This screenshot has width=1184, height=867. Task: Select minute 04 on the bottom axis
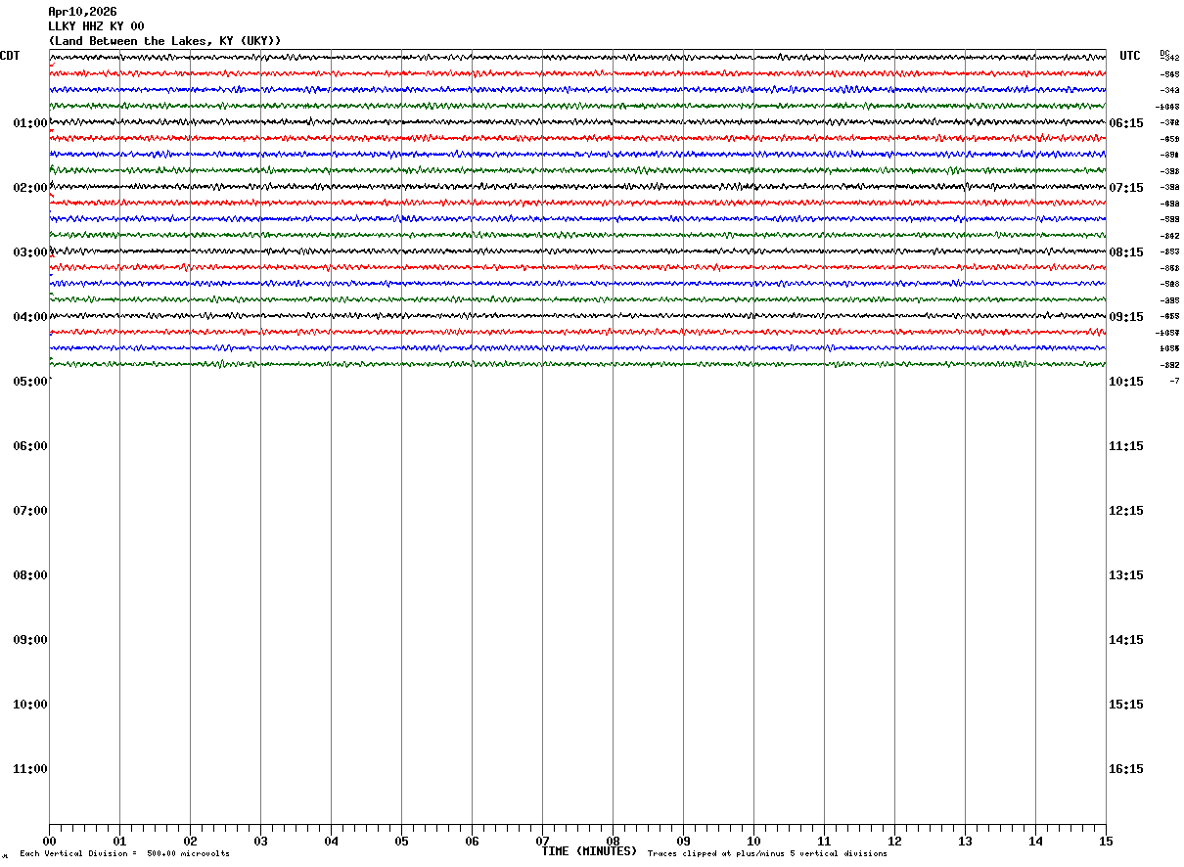pos(331,842)
